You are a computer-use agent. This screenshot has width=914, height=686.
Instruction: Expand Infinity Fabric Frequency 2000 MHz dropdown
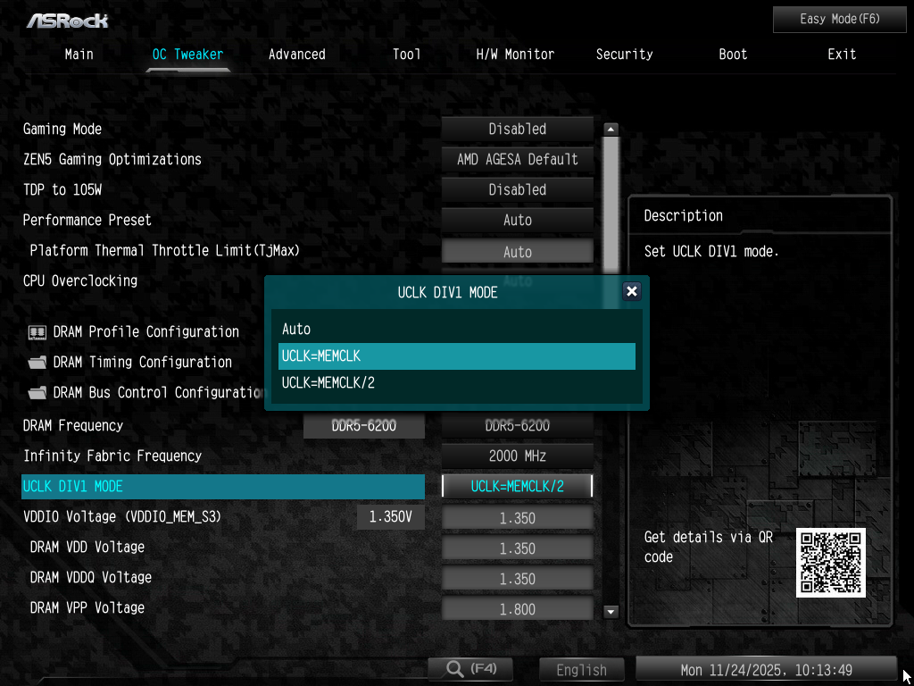pyautogui.click(x=517, y=456)
